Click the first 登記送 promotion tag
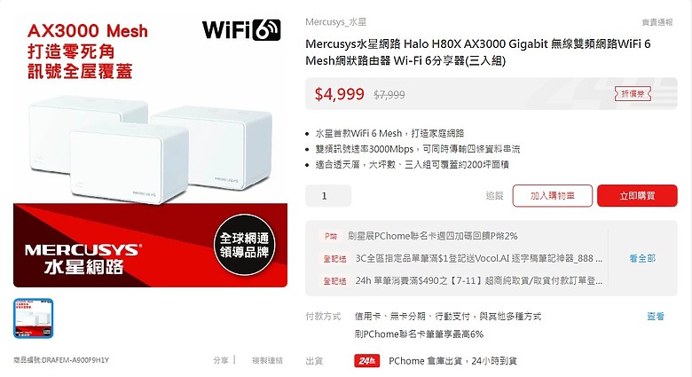 [335, 259]
